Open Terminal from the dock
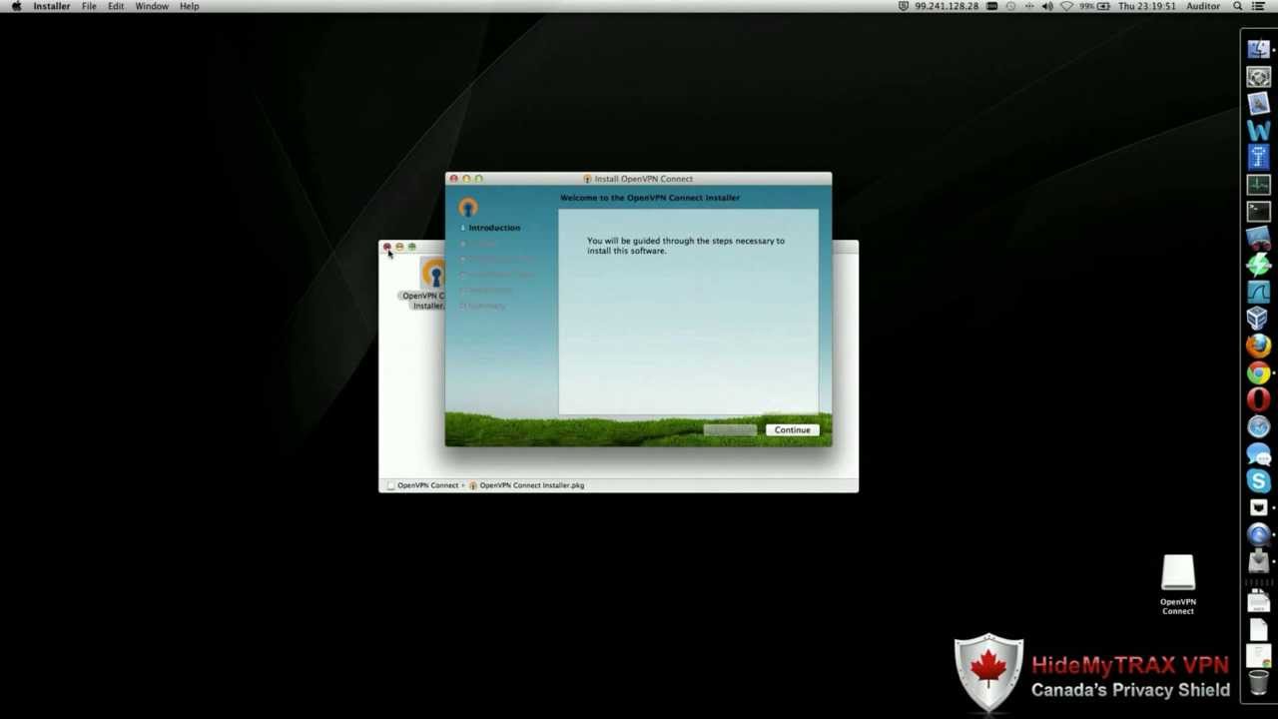 (1258, 212)
